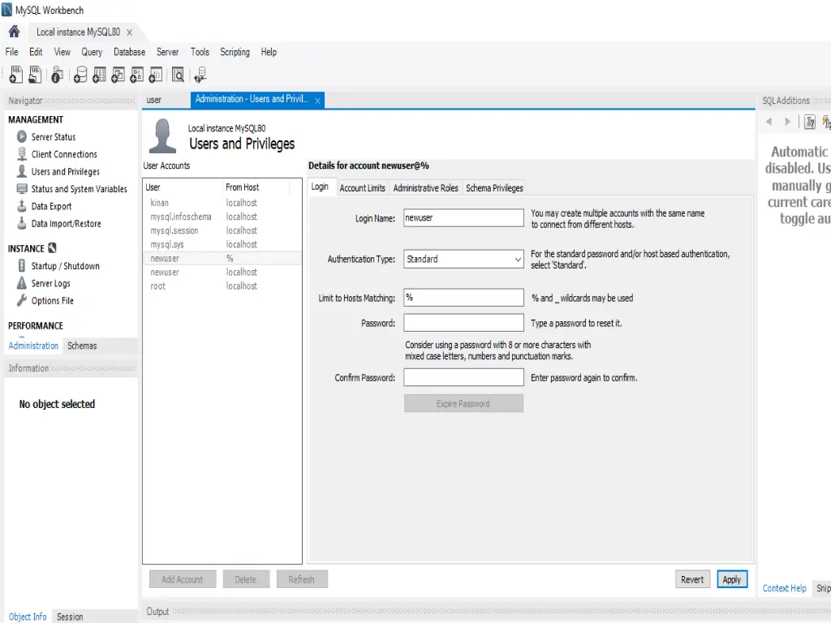This screenshot has width=831, height=623.
Task: Switch to Account Limits tab
Action: pos(363,188)
